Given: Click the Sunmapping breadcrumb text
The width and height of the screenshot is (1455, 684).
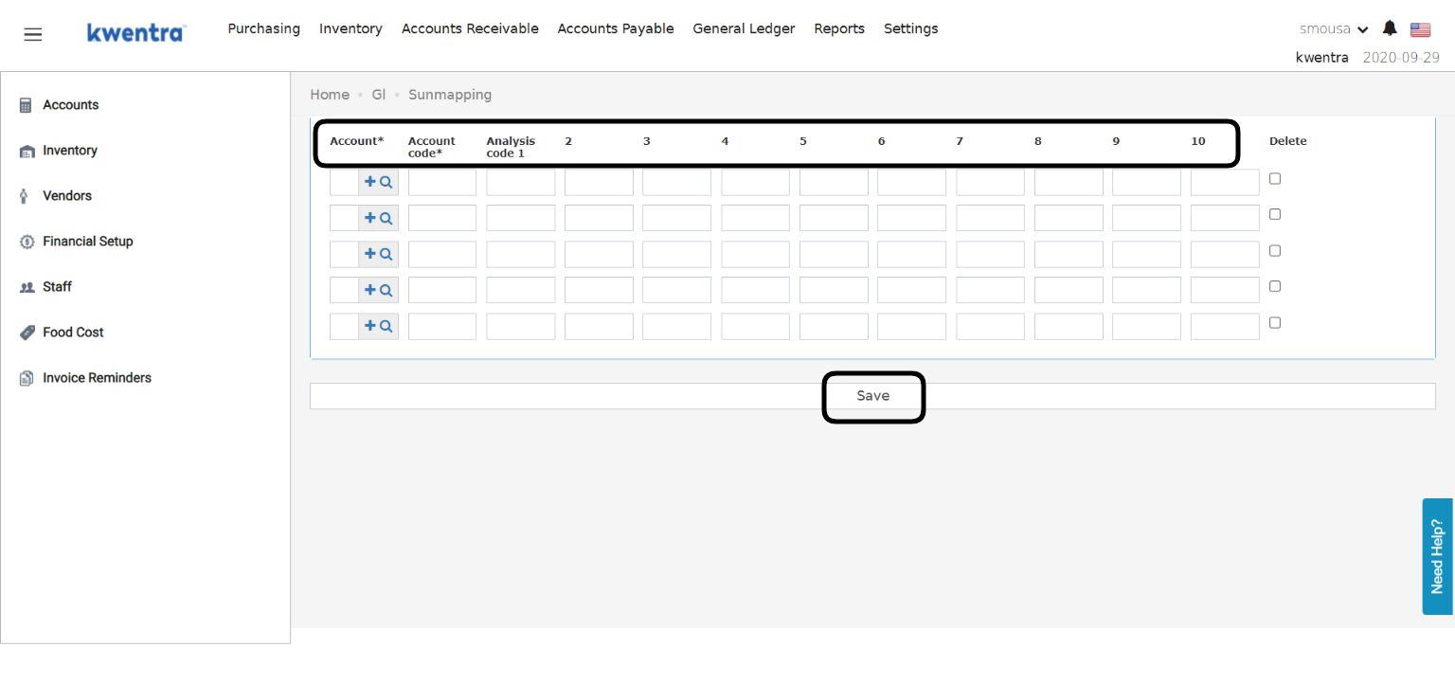Looking at the screenshot, I should (450, 95).
